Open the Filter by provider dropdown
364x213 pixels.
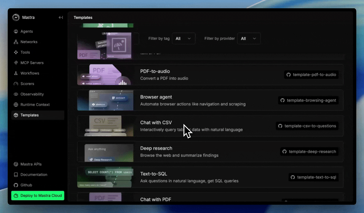point(249,38)
